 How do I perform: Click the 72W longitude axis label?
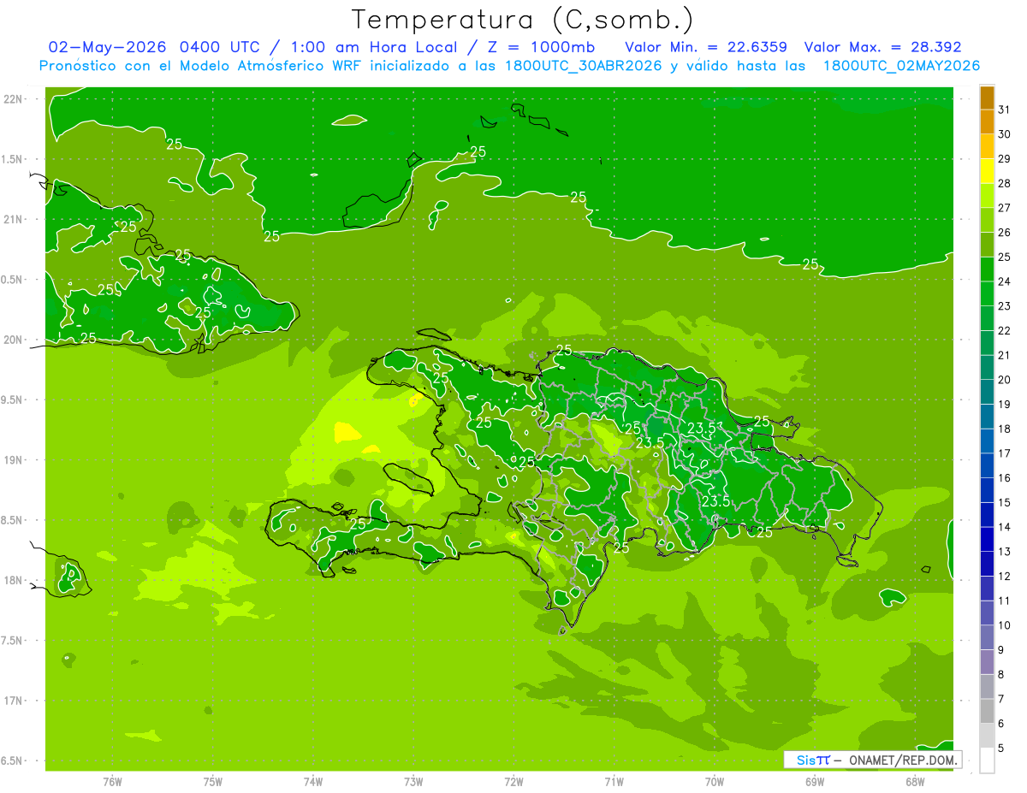513,782
